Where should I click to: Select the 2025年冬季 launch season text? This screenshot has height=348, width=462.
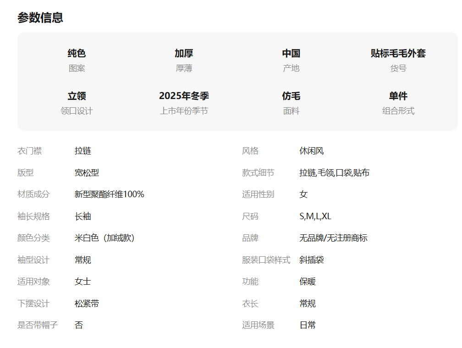pos(184,96)
